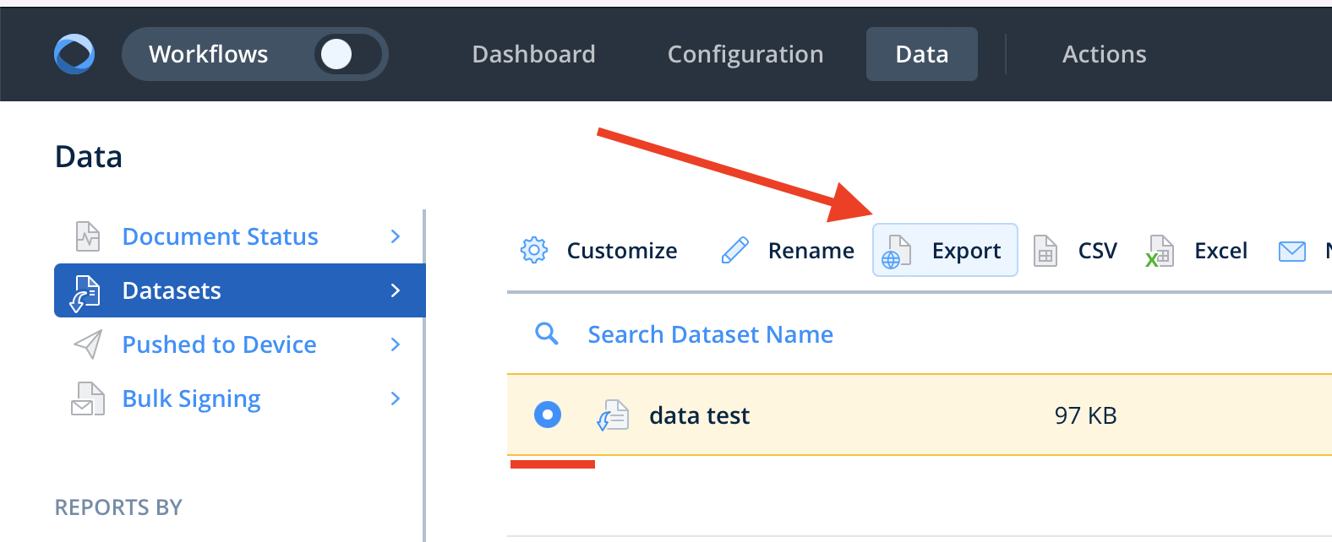Select the data test radio button
The image size is (1332, 542).
tap(548, 415)
